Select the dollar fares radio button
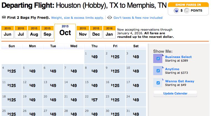This screenshot has width=211, height=116. click(x=176, y=10)
